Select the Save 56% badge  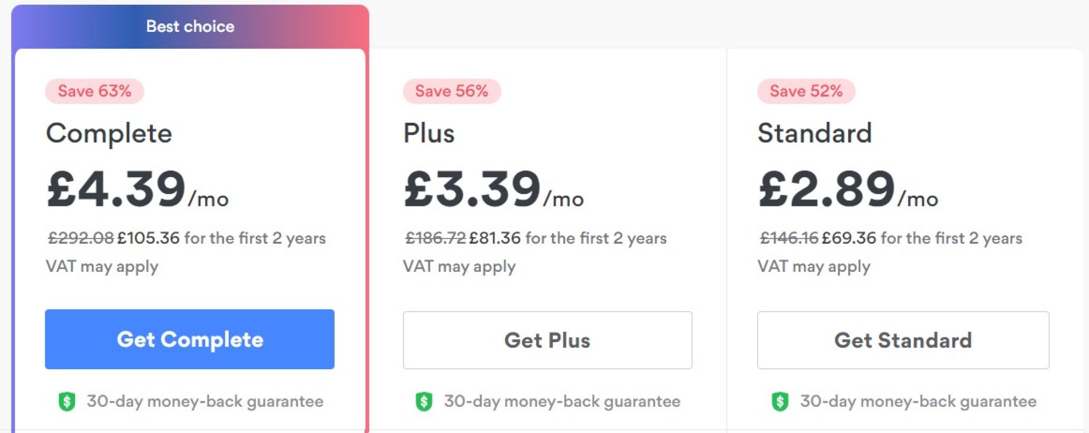pyautogui.click(x=451, y=91)
